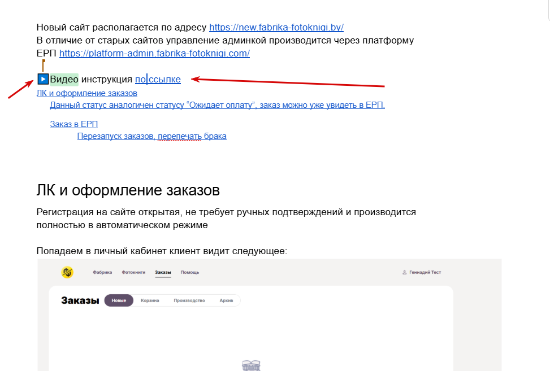Click the orange bookmark flag marker

(44, 65)
